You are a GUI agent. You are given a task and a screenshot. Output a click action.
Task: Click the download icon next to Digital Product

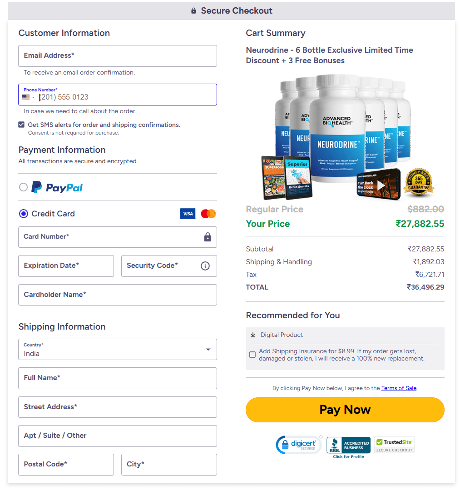[253, 335]
